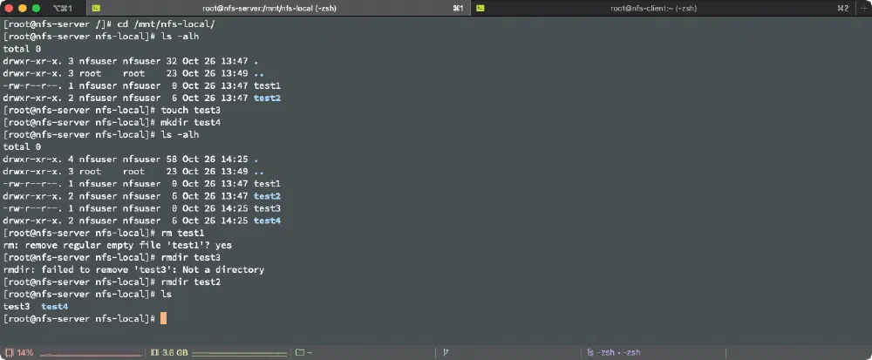Click the 'rmdir test2' command line
Viewport: 872px width, 360px height.
coord(112,282)
